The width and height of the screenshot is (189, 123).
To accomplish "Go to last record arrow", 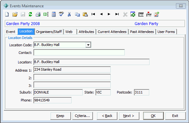I will (117, 14).
